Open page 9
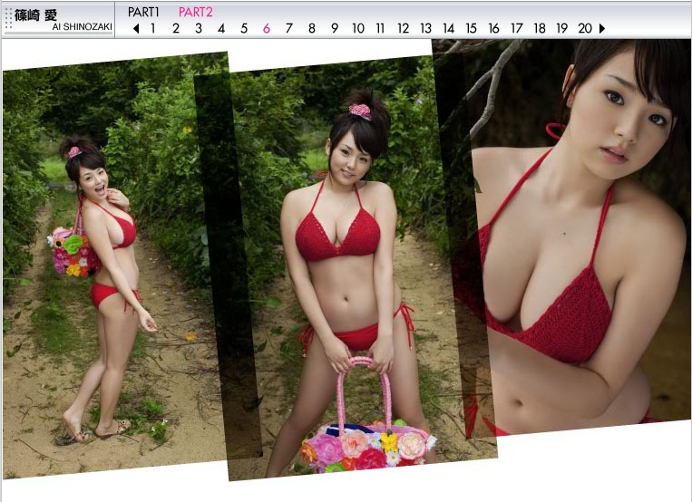 pyautogui.click(x=335, y=29)
